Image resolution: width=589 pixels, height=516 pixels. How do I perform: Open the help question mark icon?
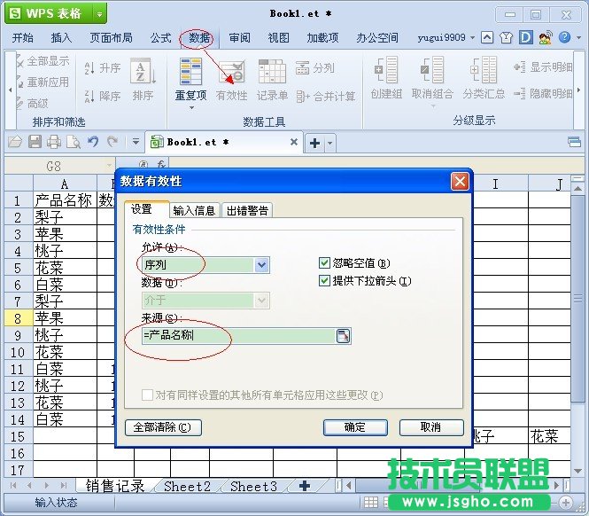564,37
